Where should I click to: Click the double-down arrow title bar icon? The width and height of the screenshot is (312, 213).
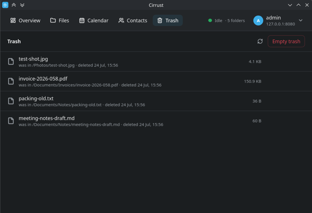pos(22,5)
